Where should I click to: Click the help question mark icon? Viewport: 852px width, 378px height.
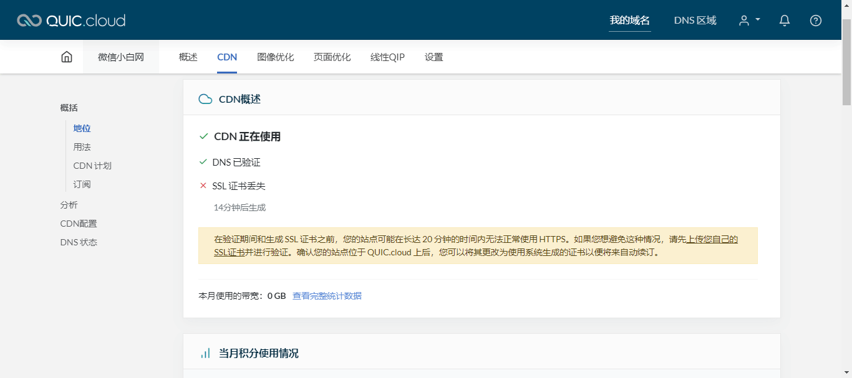pos(815,20)
